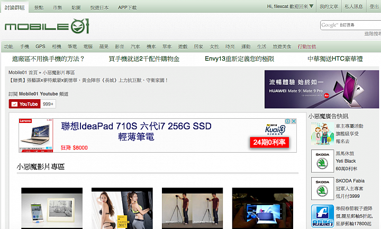Image resolution: width=381 pixels, height=229 pixels.
Task: Click the Skoda logo beside SKODA Fabia
Action: [322, 189]
